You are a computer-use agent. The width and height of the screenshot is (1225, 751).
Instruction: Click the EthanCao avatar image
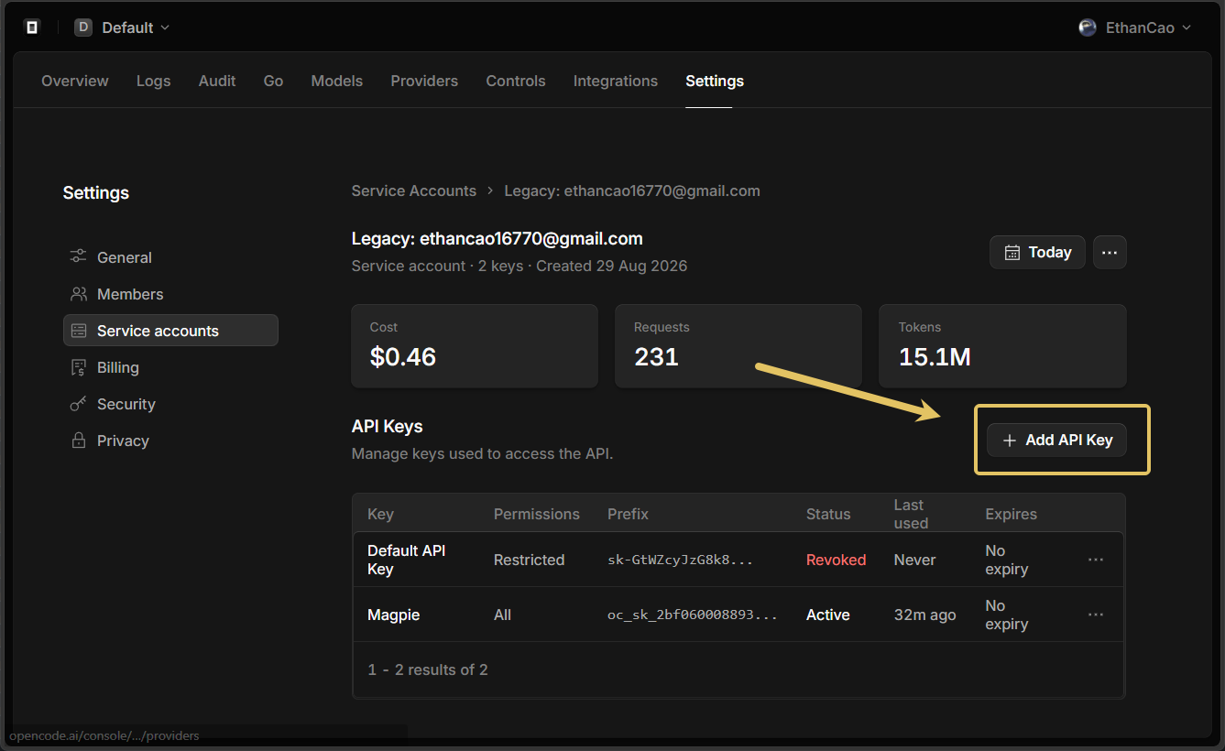tap(1088, 27)
